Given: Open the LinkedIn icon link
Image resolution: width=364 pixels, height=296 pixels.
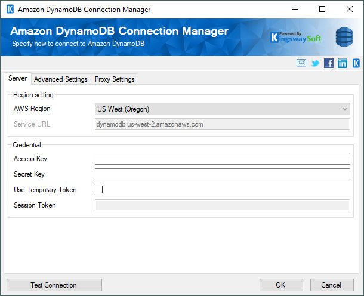Looking at the screenshot, I should [343, 63].
